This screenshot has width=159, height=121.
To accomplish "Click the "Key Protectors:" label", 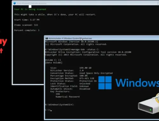I will (60, 92).
